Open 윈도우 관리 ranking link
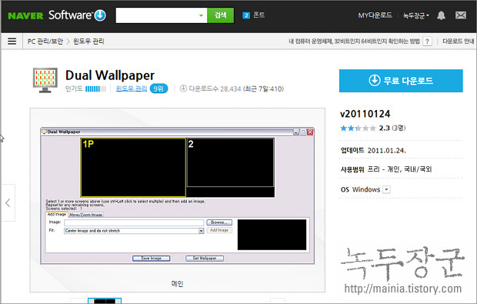Screen dimensions: 477x304 (132, 89)
